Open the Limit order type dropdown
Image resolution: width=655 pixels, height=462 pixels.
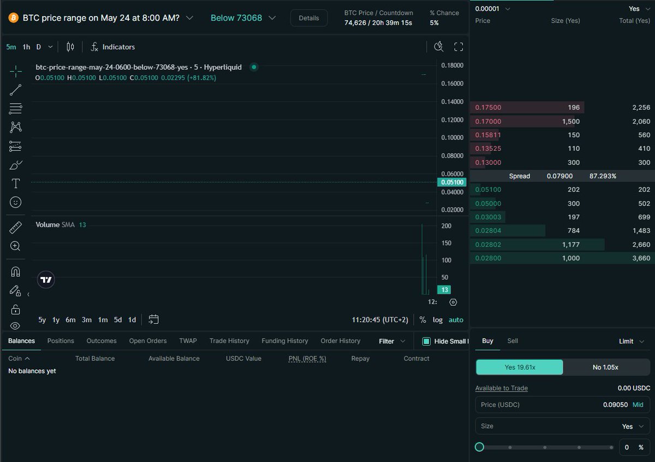pyautogui.click(x=632, y=341)
